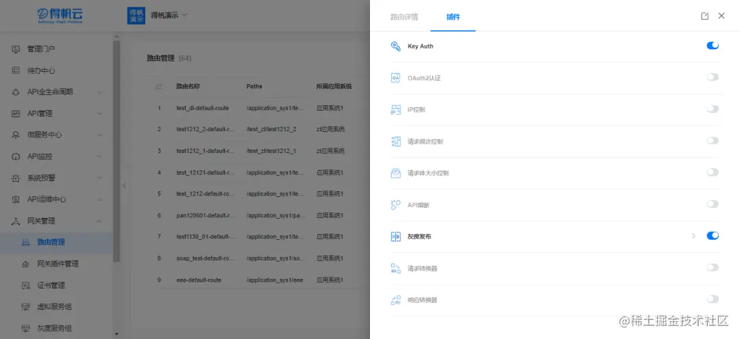Switch to the 路由详情 tab
The image size is (740, 339).
click(x=404, y=17)
